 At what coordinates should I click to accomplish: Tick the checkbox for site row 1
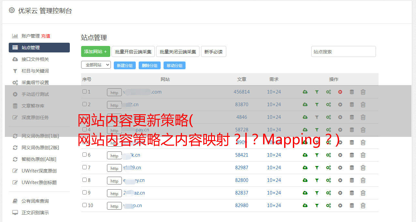pyautogui.click(x=84, y=92)
